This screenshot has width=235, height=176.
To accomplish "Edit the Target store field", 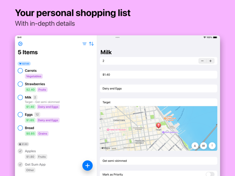I will [158, 102].
